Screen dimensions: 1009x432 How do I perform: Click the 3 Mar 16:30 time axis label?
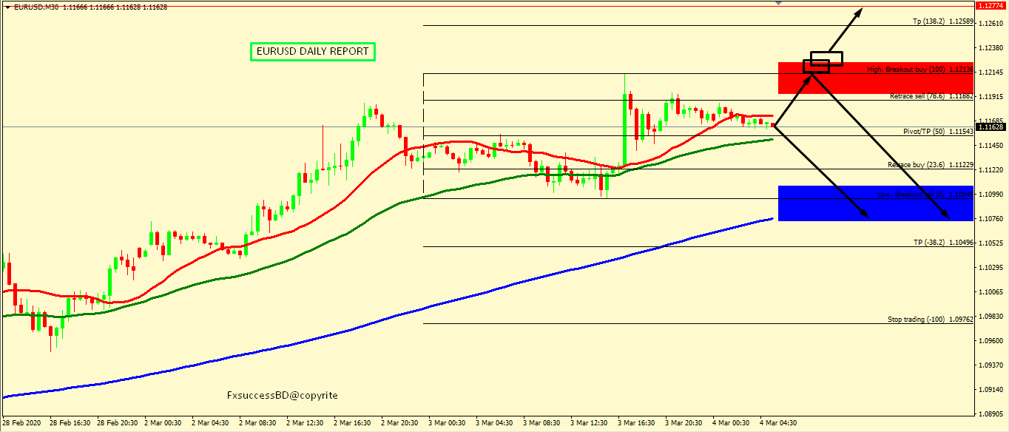(x=636, y=423)
